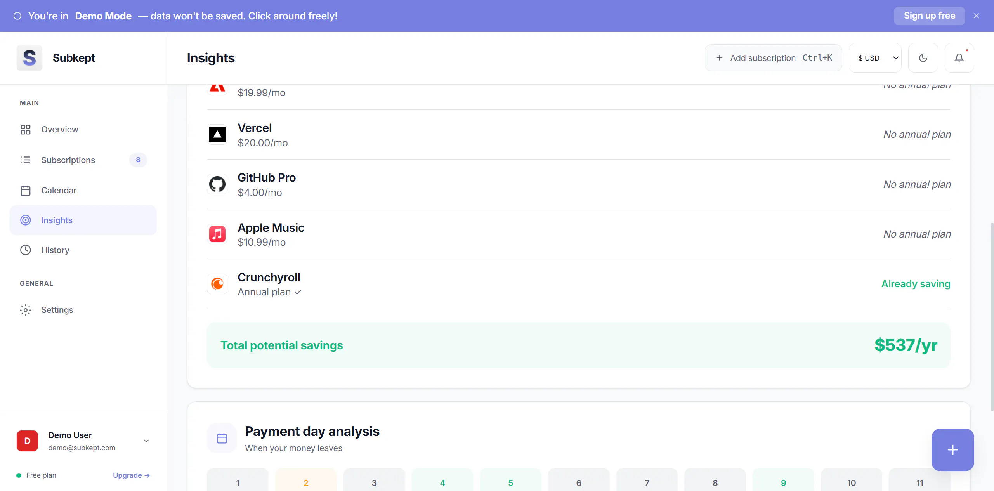Click the Insights target icon

pos(26,220)
